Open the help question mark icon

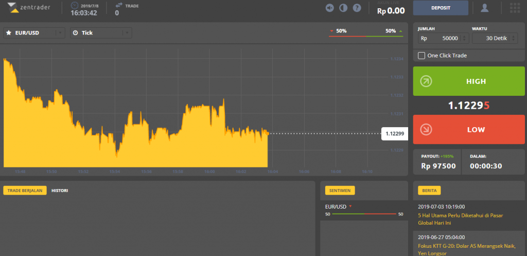coord(357,8)
